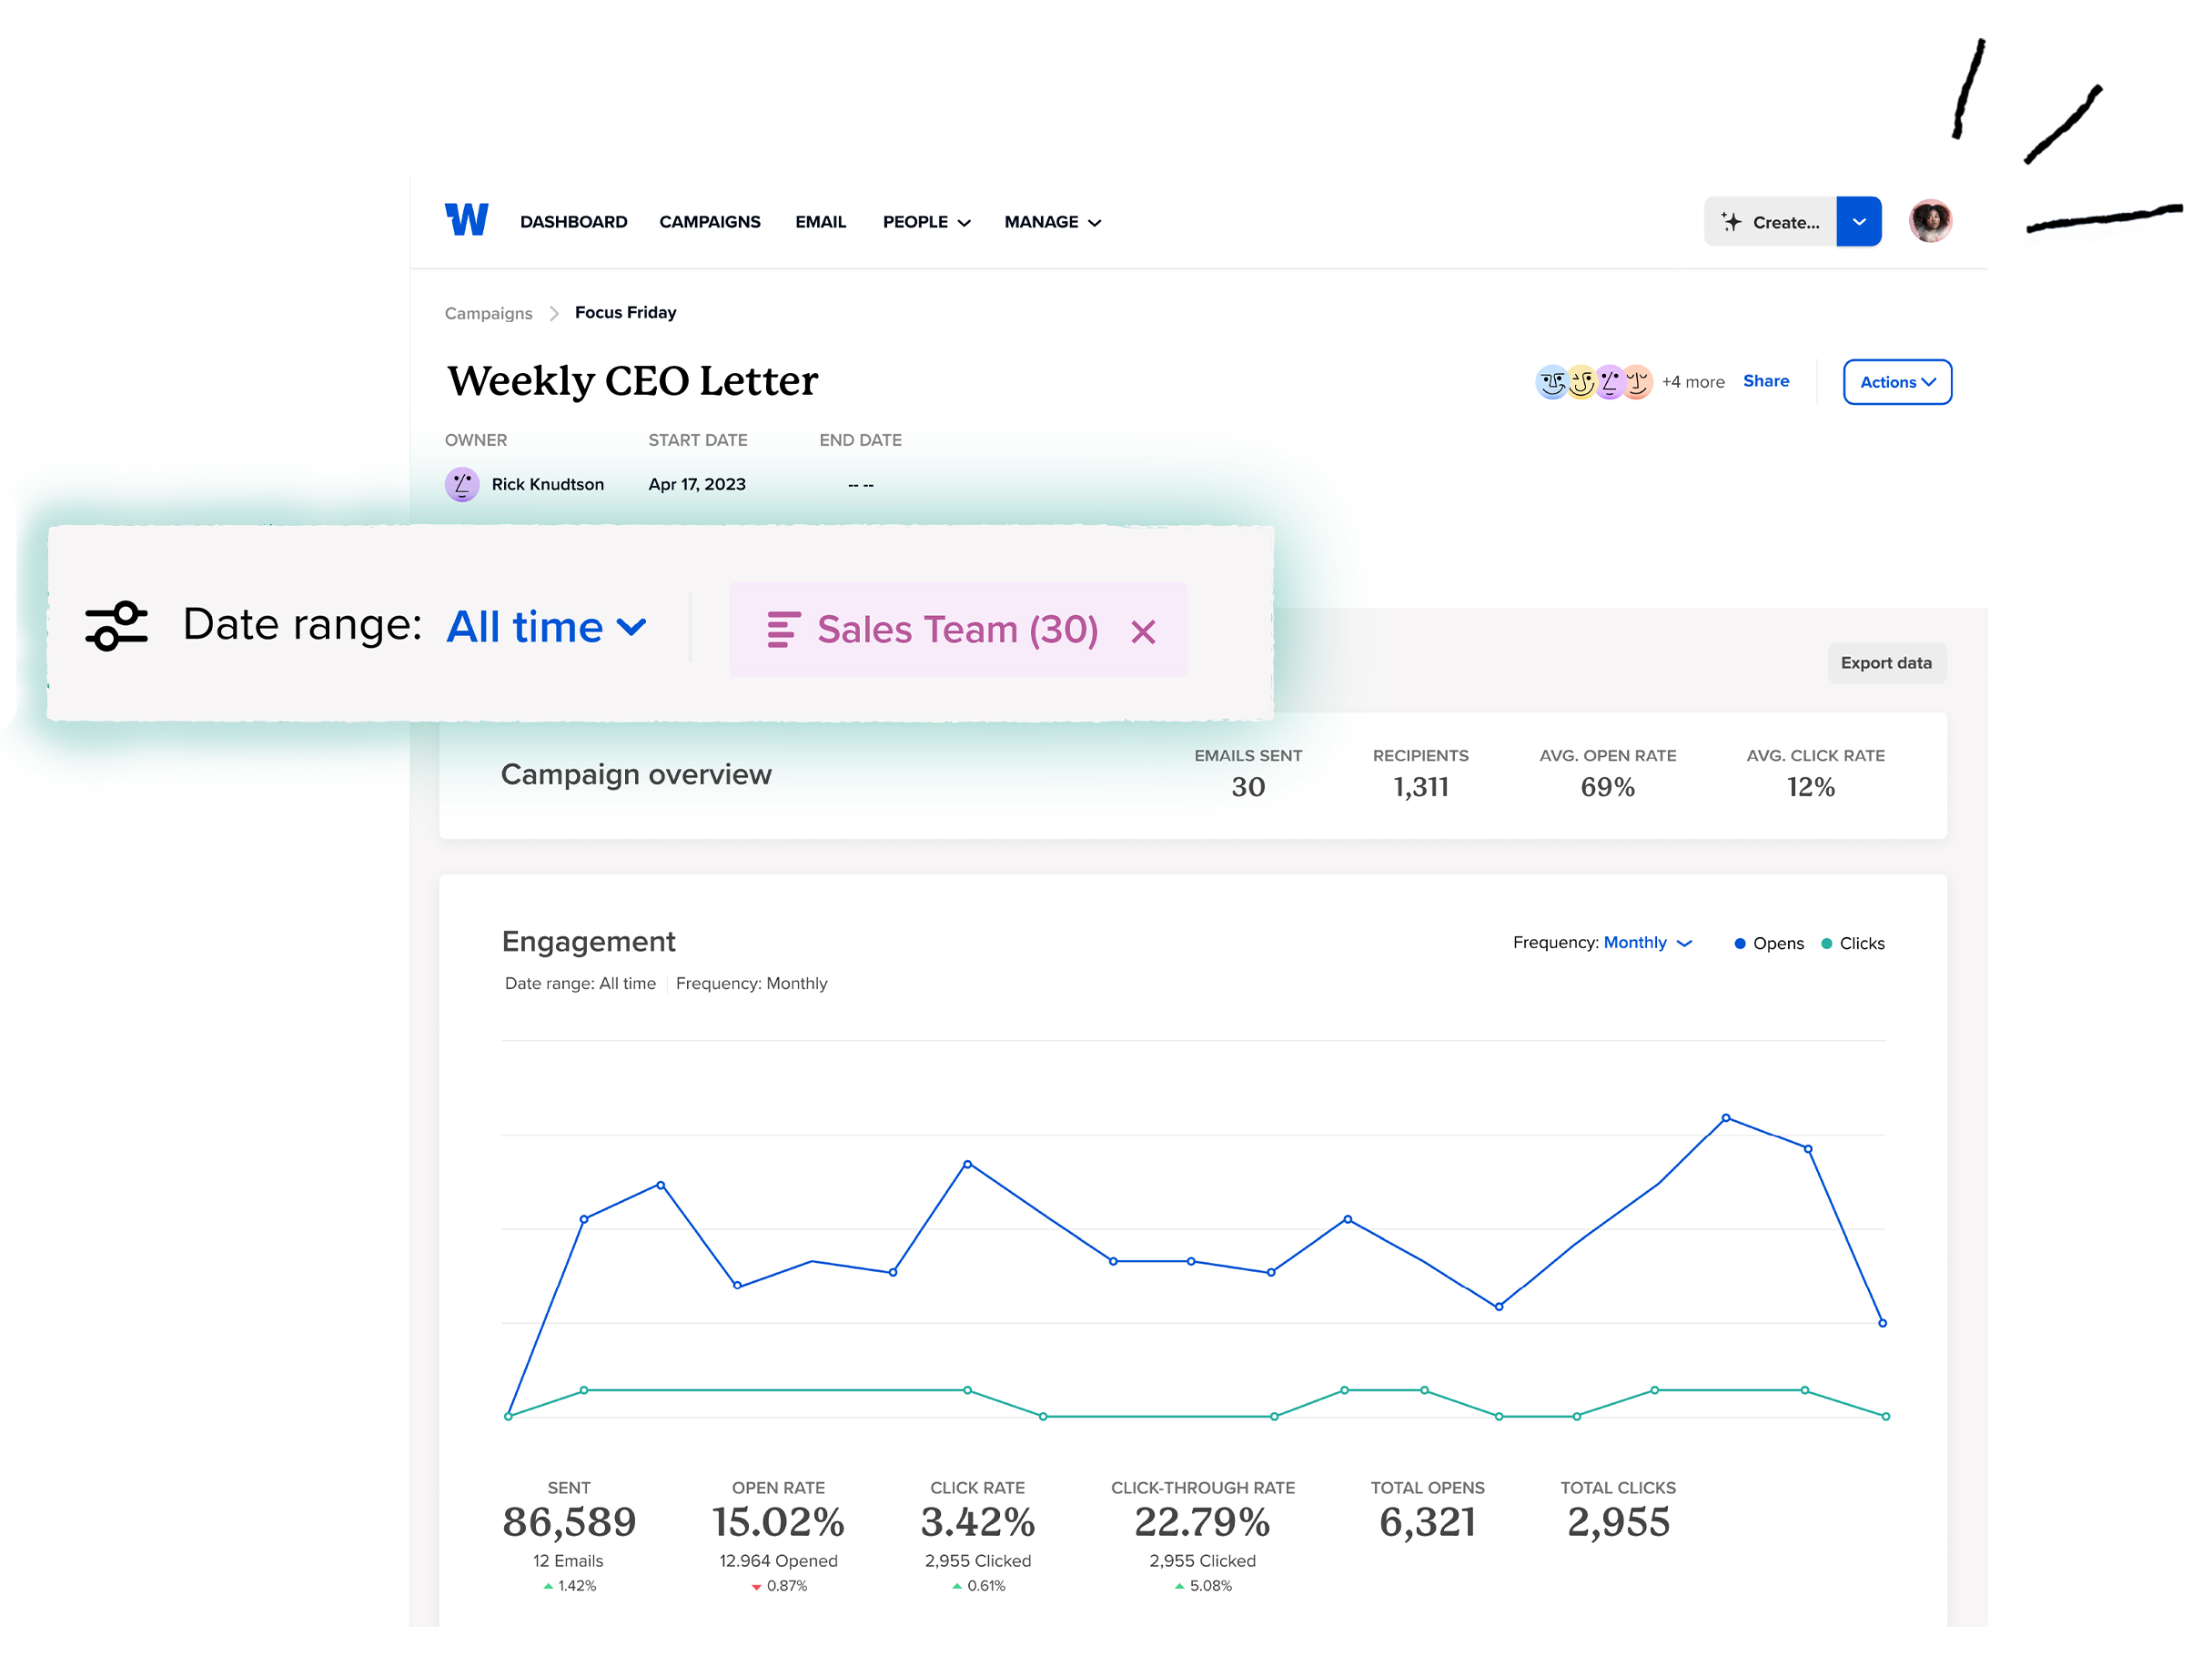This screenshot has width=2212, height=1656.
Task: Open the blue Create dropdown arrow
Action: tap(1859, 222)
